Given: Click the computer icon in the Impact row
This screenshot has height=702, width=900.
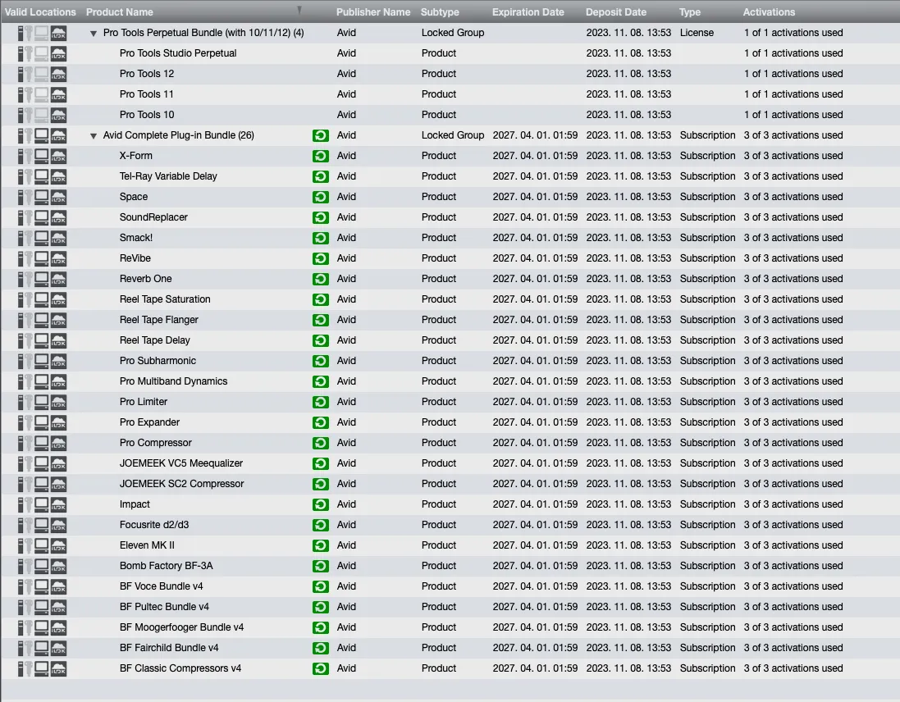Looking at the screenshot, I should pos(42,504).
